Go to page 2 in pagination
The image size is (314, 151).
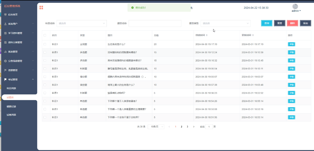point(181,127)
